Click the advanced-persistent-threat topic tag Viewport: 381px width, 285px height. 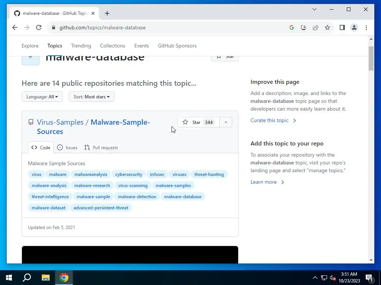point(100,208)
